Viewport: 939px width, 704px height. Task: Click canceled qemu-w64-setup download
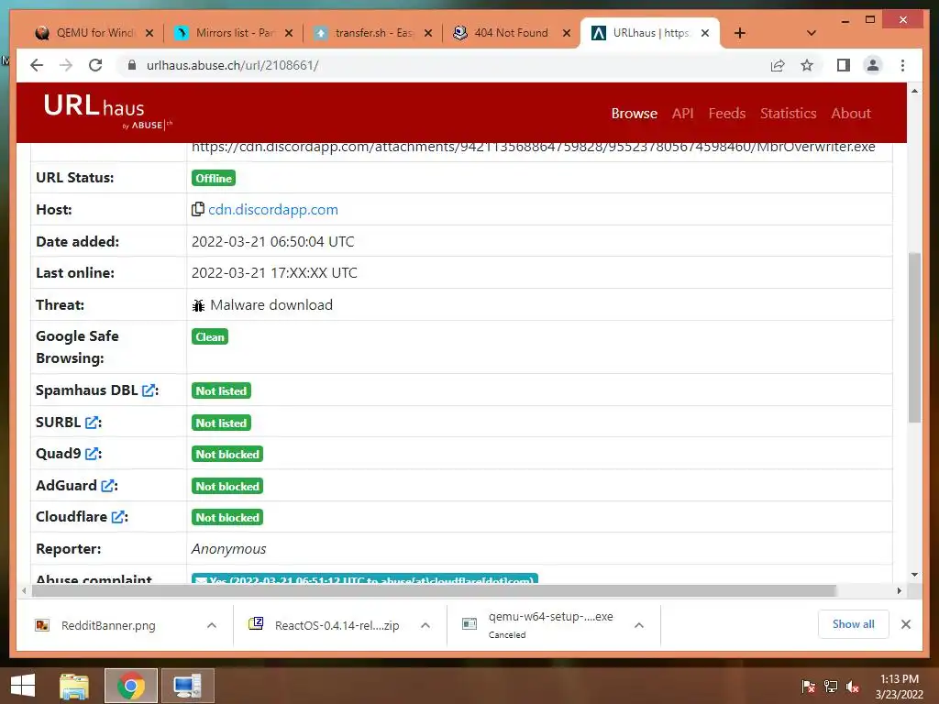pos(539,624)
